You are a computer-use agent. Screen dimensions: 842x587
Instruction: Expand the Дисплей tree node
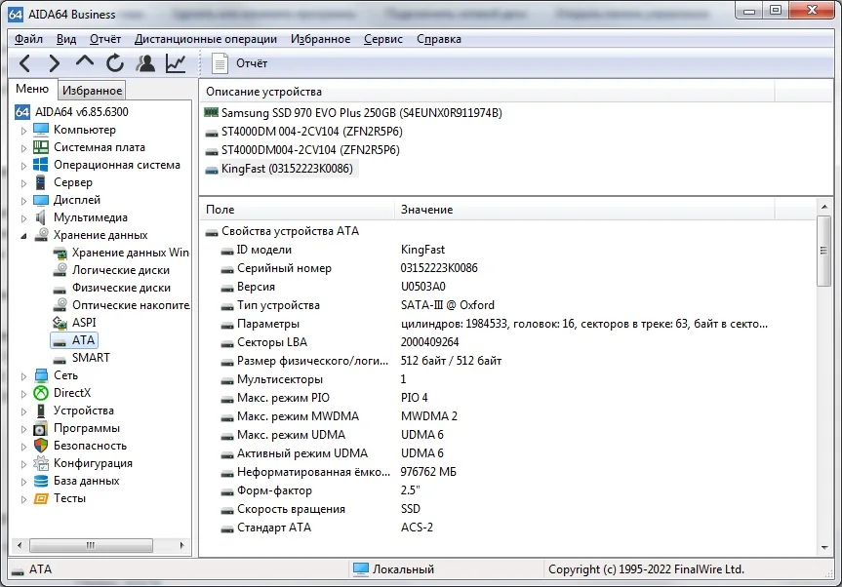click(23, 201)
